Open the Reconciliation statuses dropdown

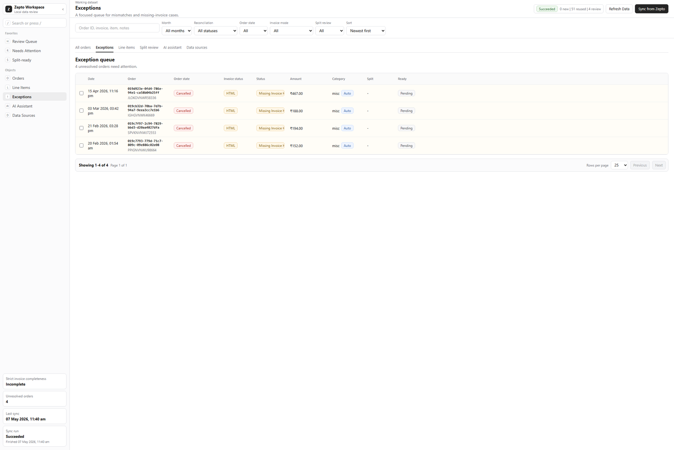216,31
